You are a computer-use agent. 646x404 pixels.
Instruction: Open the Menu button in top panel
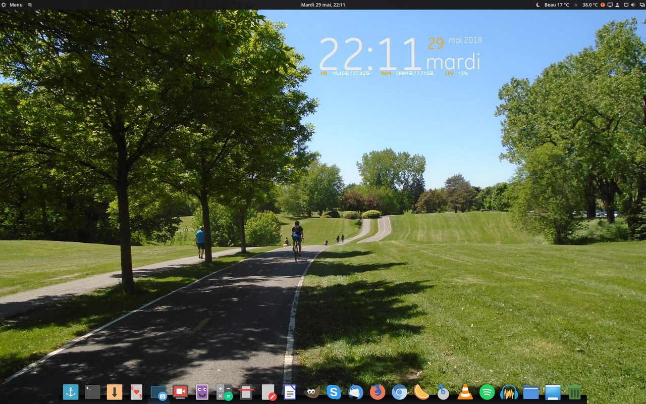pyautogui.click(x=12, y=5)
